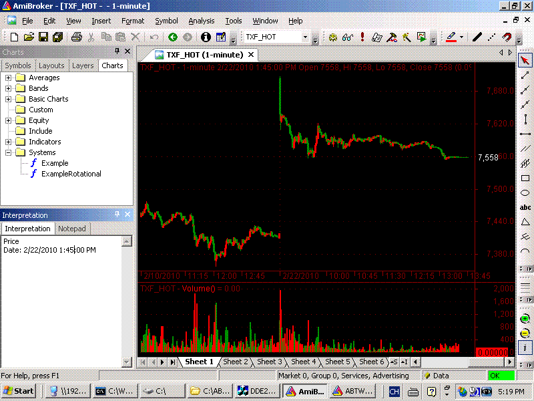Screen dimensions: 534x401
Task: Click the CH language indicator in tray
Action: (x=394, y=392)
